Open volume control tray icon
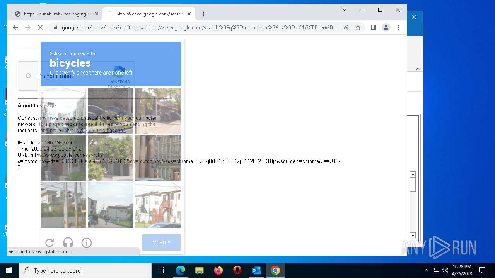The height and width of the screenshot is (278, 495). pos(445,270)
